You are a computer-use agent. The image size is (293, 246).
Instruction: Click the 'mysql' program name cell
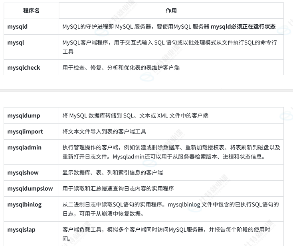(x=31, y=47)
